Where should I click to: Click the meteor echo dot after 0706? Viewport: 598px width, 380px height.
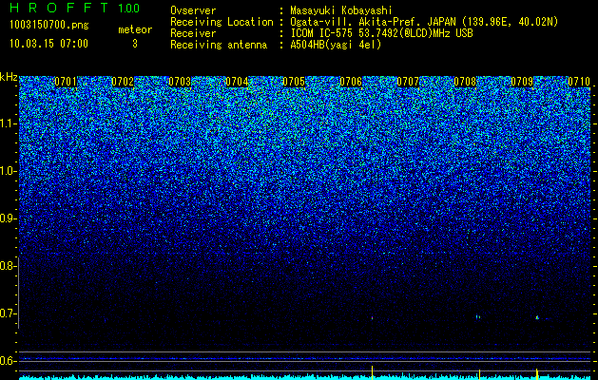tap(373, 317)
